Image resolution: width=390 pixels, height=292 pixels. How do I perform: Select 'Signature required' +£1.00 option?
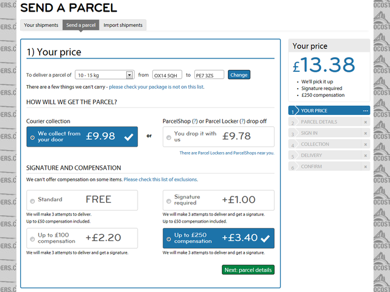tap(168, 200)
